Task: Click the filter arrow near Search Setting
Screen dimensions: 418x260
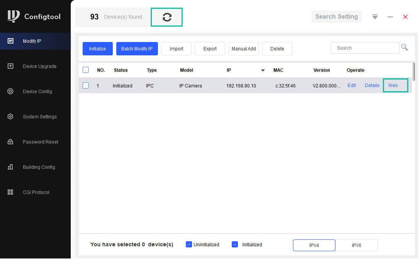Action: (x=375, y=16)
